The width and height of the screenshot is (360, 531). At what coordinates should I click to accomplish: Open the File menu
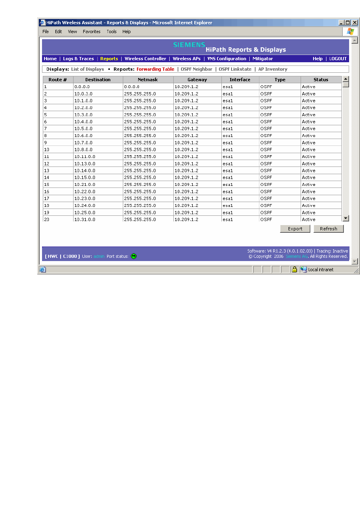pyautogui.click(x=46, y=32)
